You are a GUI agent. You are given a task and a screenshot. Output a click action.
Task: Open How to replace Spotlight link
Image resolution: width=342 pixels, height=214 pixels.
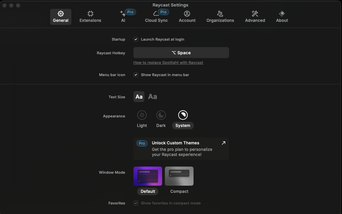click(168, 62)
